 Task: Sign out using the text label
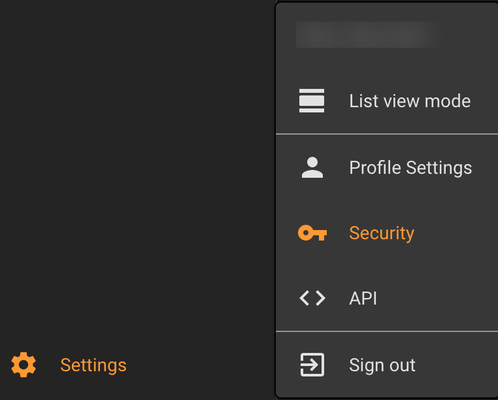click(382, 365)
